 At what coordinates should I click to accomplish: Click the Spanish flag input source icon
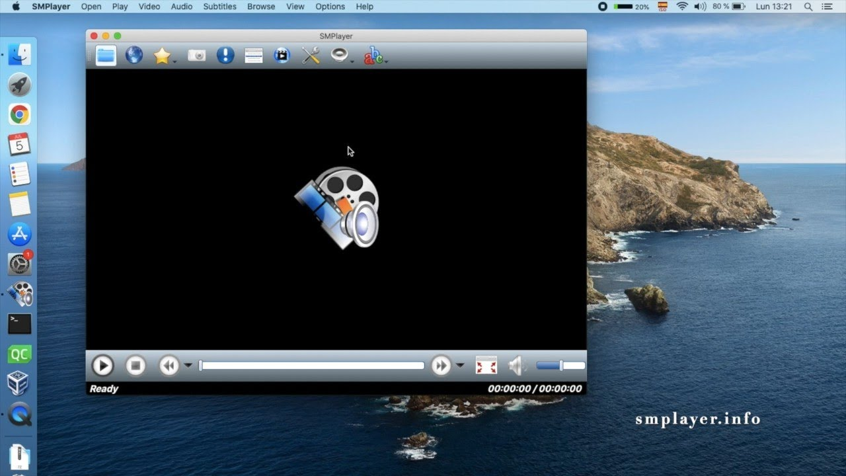tap(663, 7)
